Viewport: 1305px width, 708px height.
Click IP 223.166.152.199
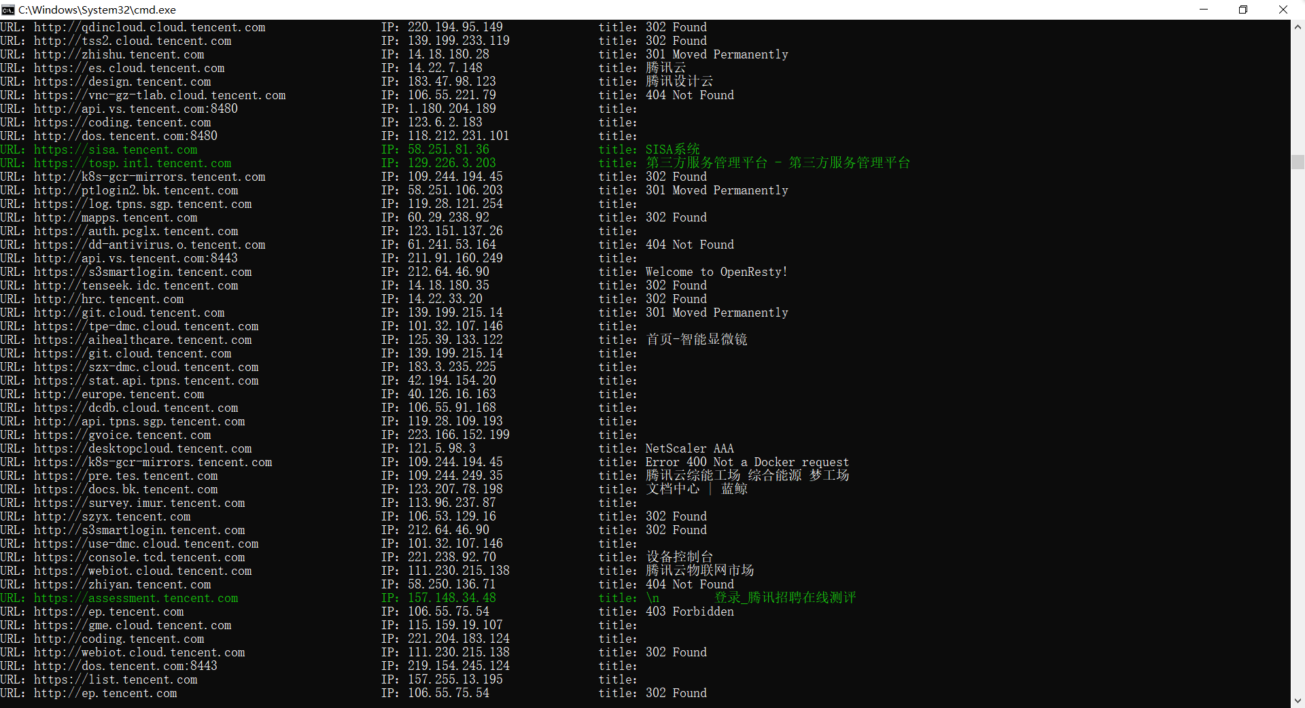459,435
